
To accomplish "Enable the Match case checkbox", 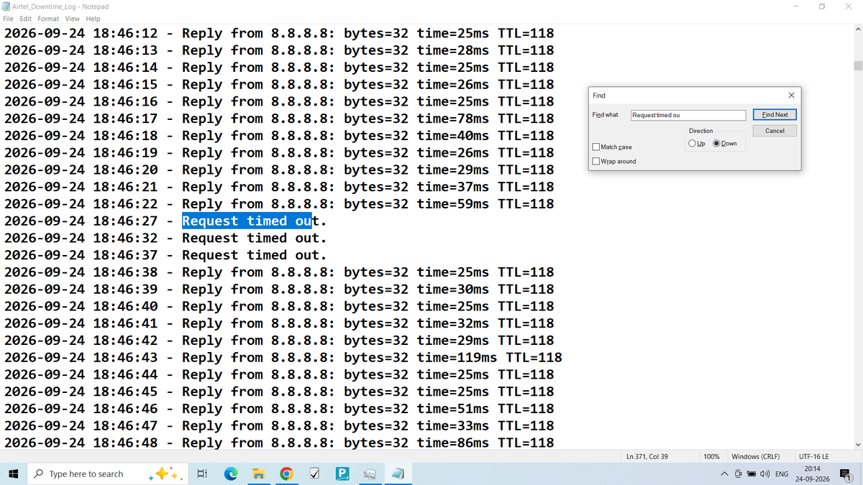I will click(x=596, y=147).
